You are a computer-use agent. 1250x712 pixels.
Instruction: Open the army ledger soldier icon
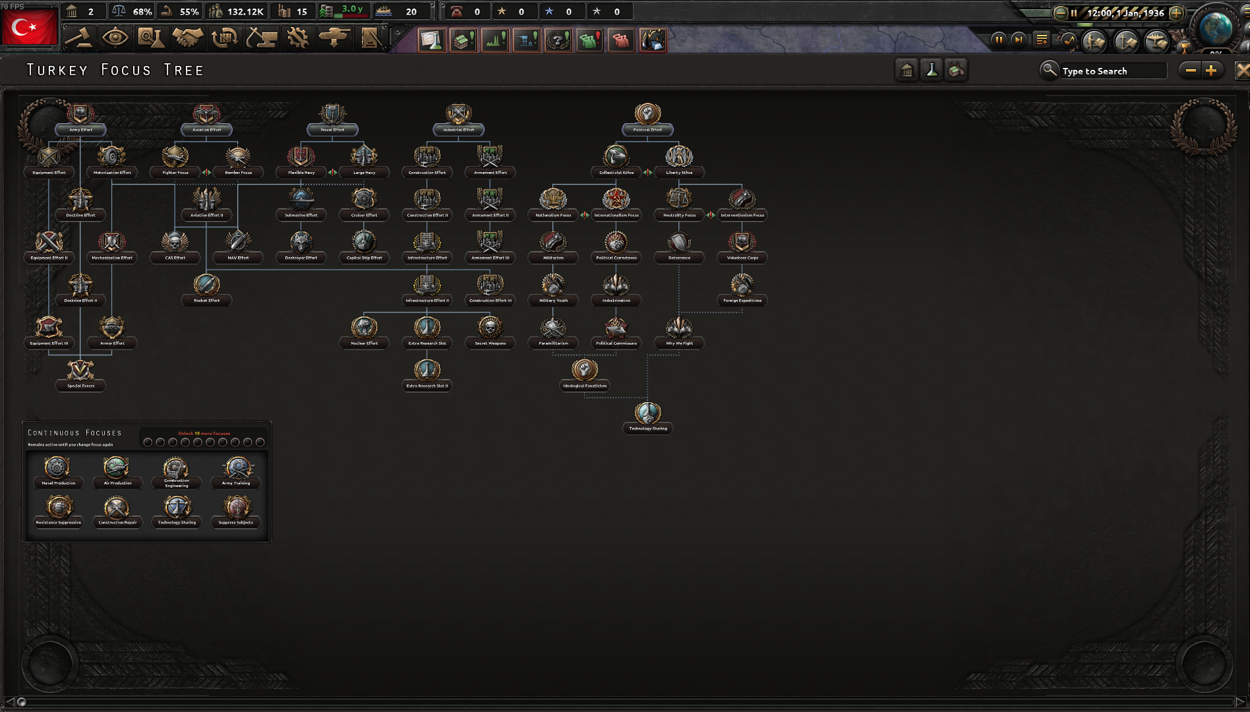pos(1094,41)
